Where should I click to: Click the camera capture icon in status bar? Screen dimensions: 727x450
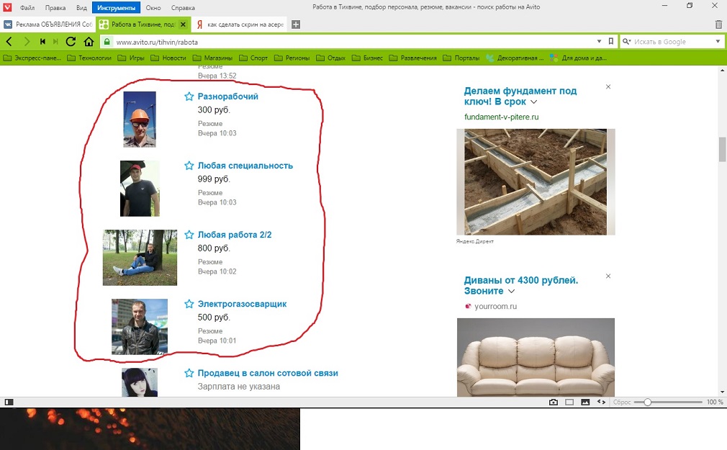point(554,402)
